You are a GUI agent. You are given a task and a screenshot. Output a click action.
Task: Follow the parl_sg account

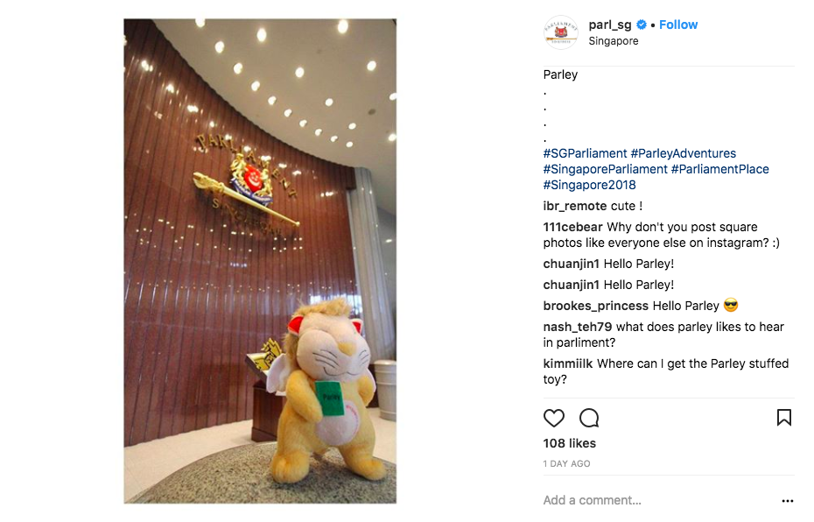point(678,25)
